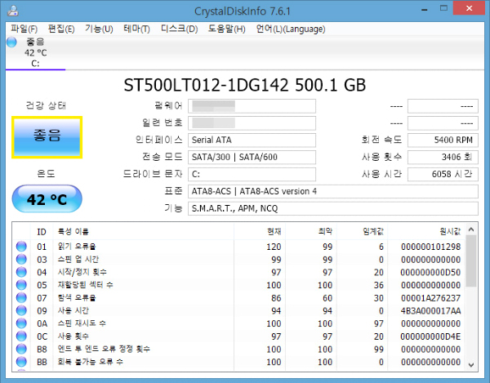Click the Serial ATA interface field

point(252,140)
